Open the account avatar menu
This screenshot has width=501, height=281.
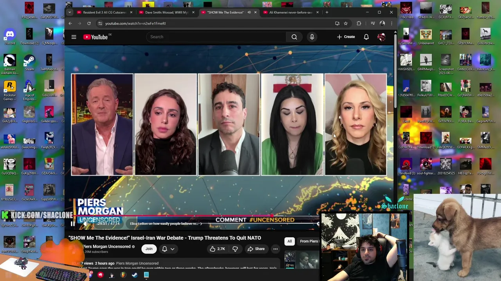tap(381, 37)
